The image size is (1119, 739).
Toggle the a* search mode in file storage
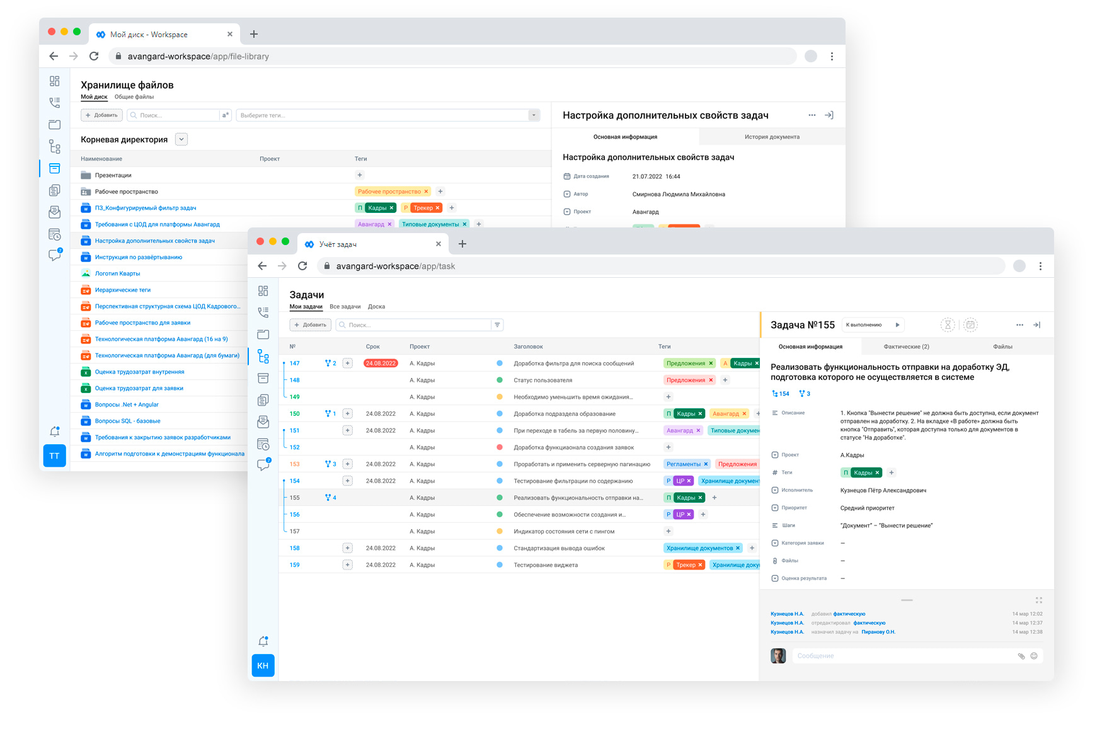coord(226,115)
